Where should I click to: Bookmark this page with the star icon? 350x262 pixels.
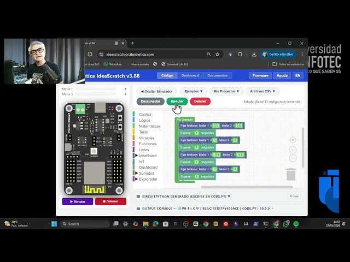(217, 55)
